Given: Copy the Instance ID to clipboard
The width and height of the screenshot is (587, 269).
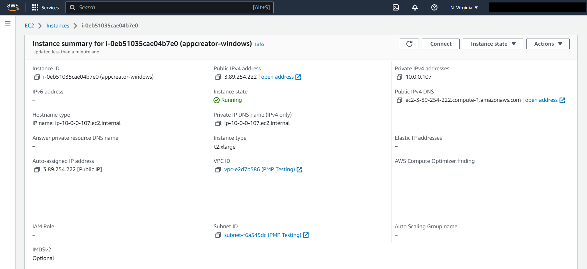Looking at the screenshot, I should pyautogui.click(x=37, y=77).
